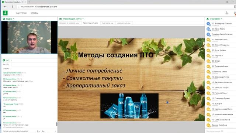
Task: Click the avatar of 03Галкина Алена
Action: 208,72
